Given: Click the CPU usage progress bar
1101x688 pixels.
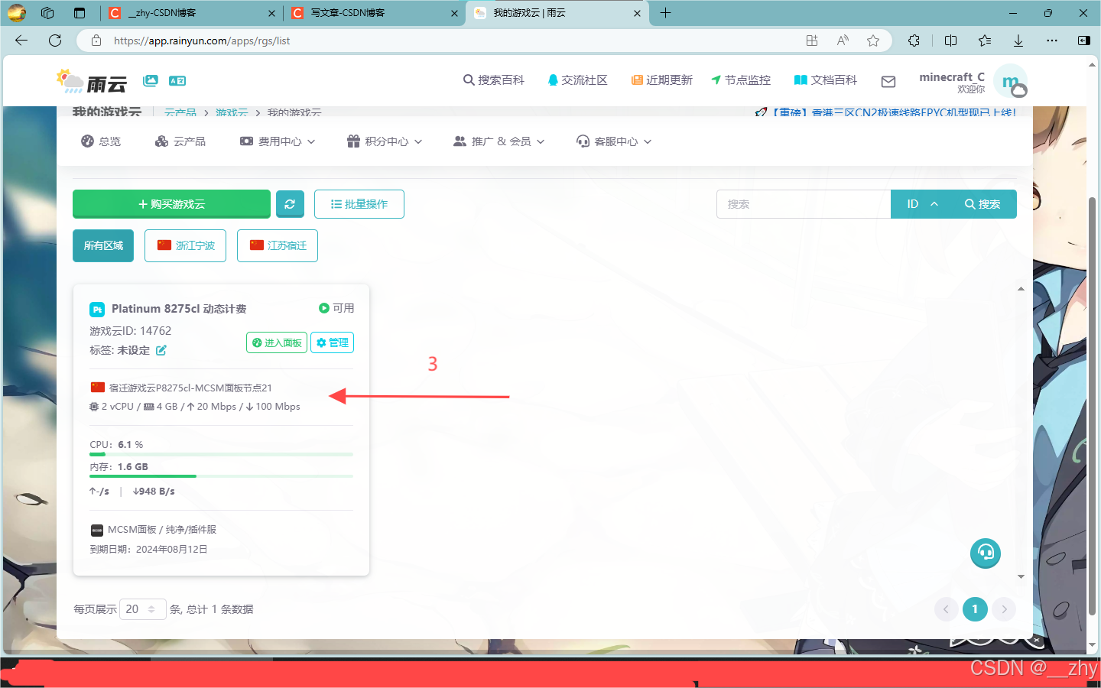Looking at the screenshot, I should click(221, 454).
